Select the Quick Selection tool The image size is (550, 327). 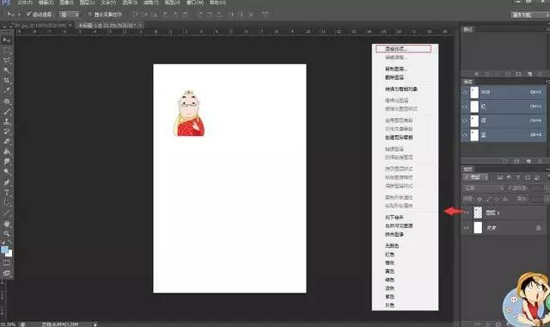(7, 71)
